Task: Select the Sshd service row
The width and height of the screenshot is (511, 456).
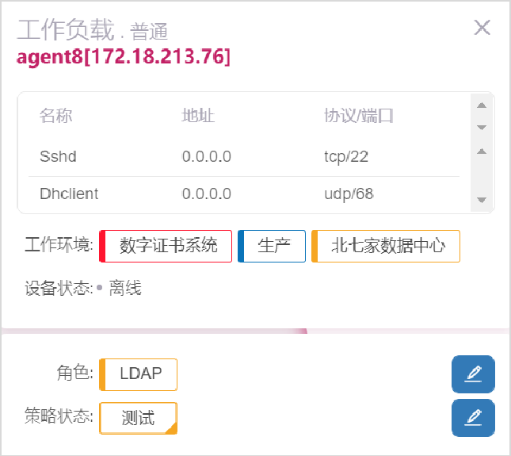Action: [244, 157]
